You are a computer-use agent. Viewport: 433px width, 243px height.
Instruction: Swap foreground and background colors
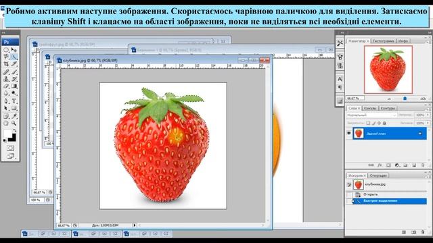(x=15, y=130)
